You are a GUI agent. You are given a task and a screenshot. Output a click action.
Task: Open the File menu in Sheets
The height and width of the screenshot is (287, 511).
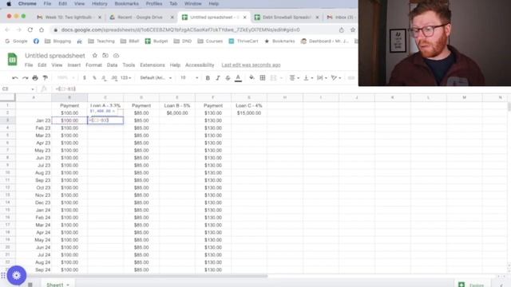29,65
